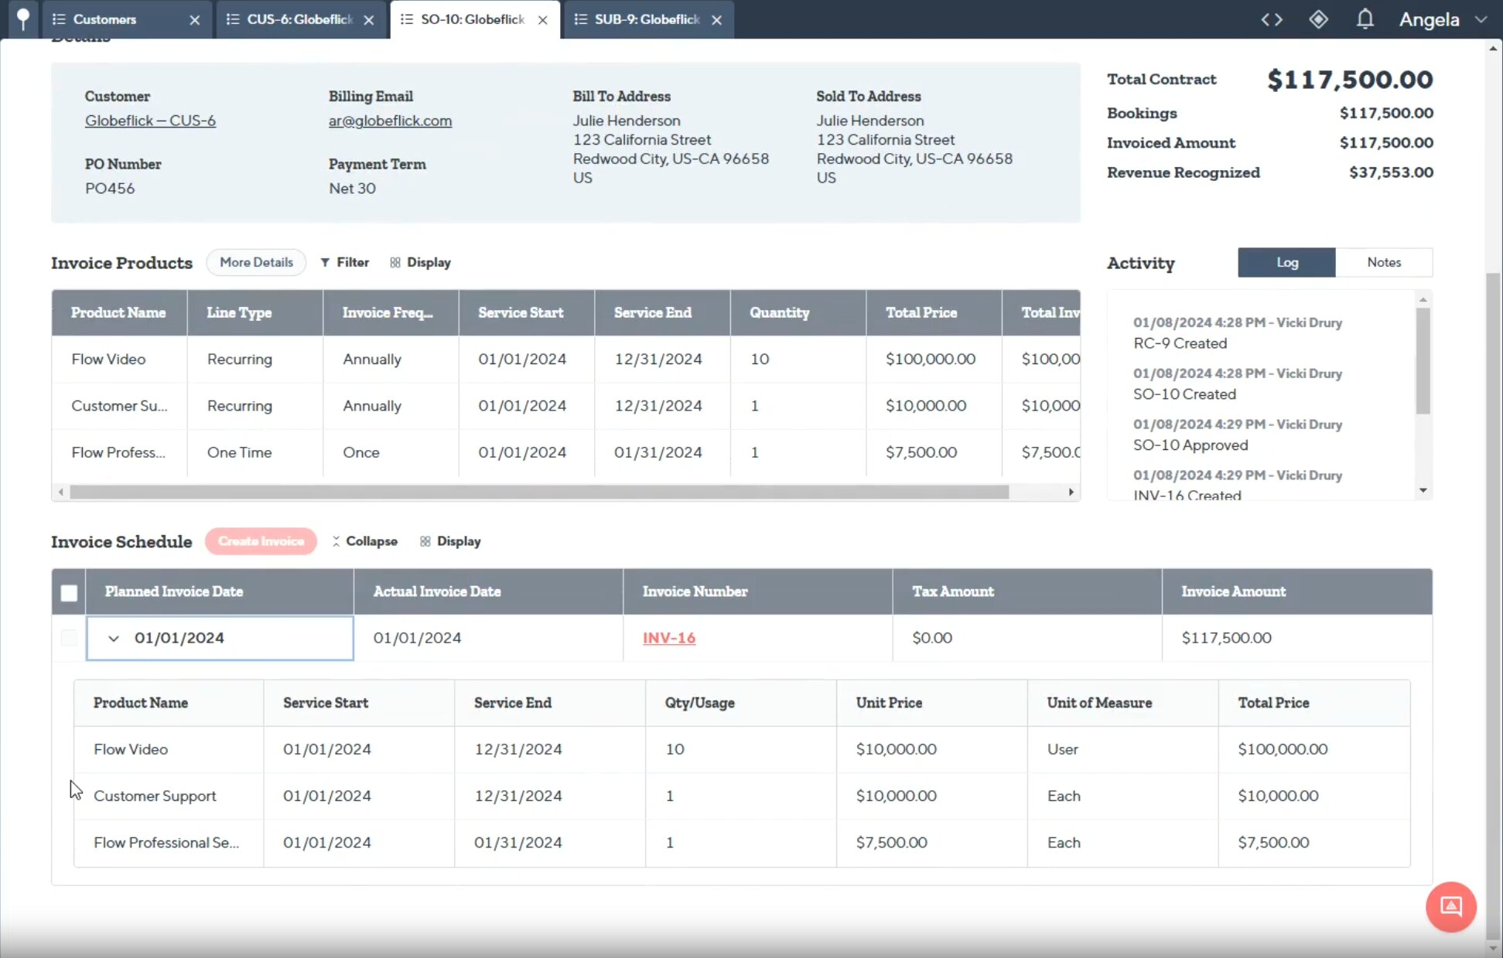The width and height of the screenshot is (1503, 958).
Task: Click the diamond icon in top bar
Action: point(1318,19)
